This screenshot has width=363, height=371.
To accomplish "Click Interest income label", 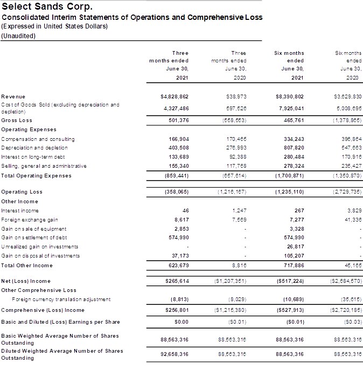I will [20, 211].
